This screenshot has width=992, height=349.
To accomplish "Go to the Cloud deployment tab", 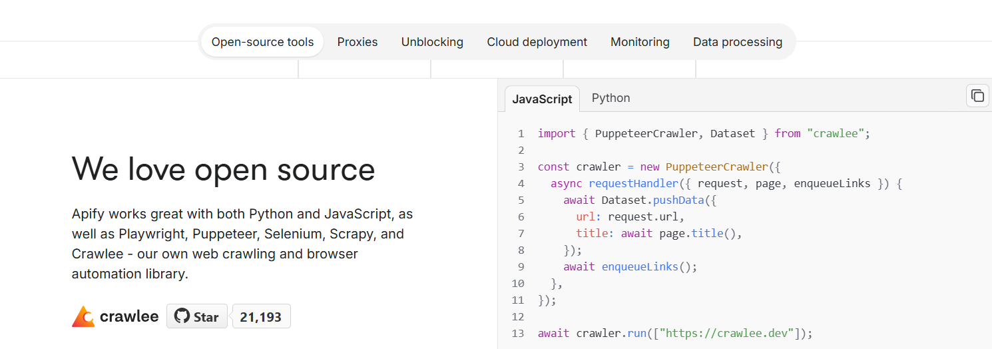I will click(537, 42).
